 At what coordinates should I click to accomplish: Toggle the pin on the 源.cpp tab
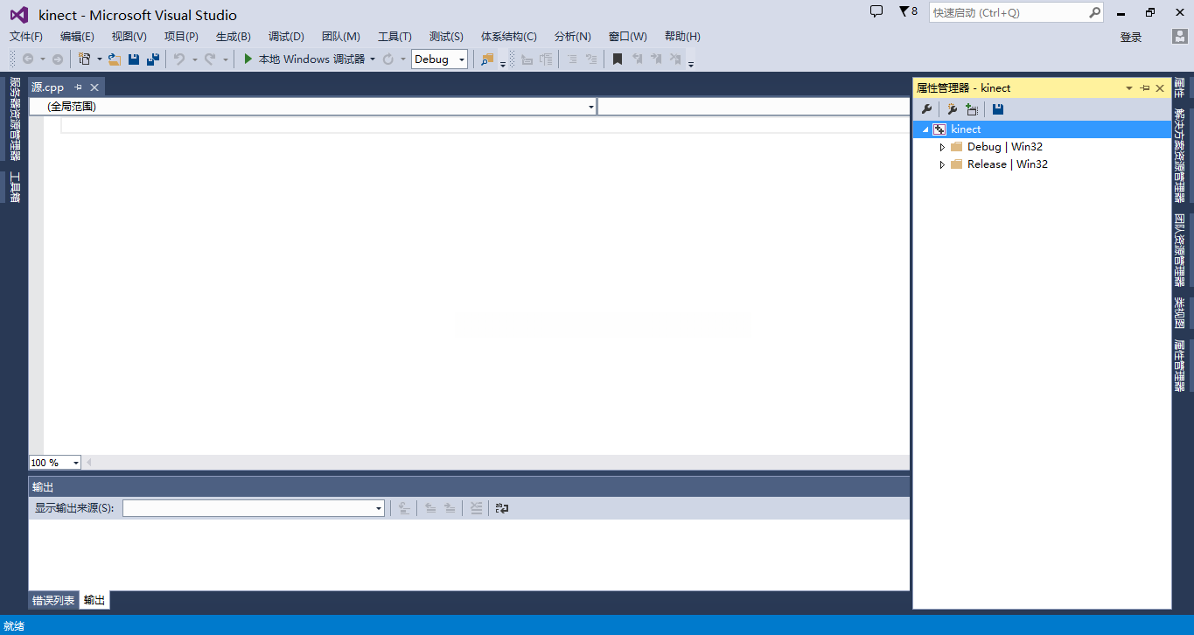[x=78, y=87]
